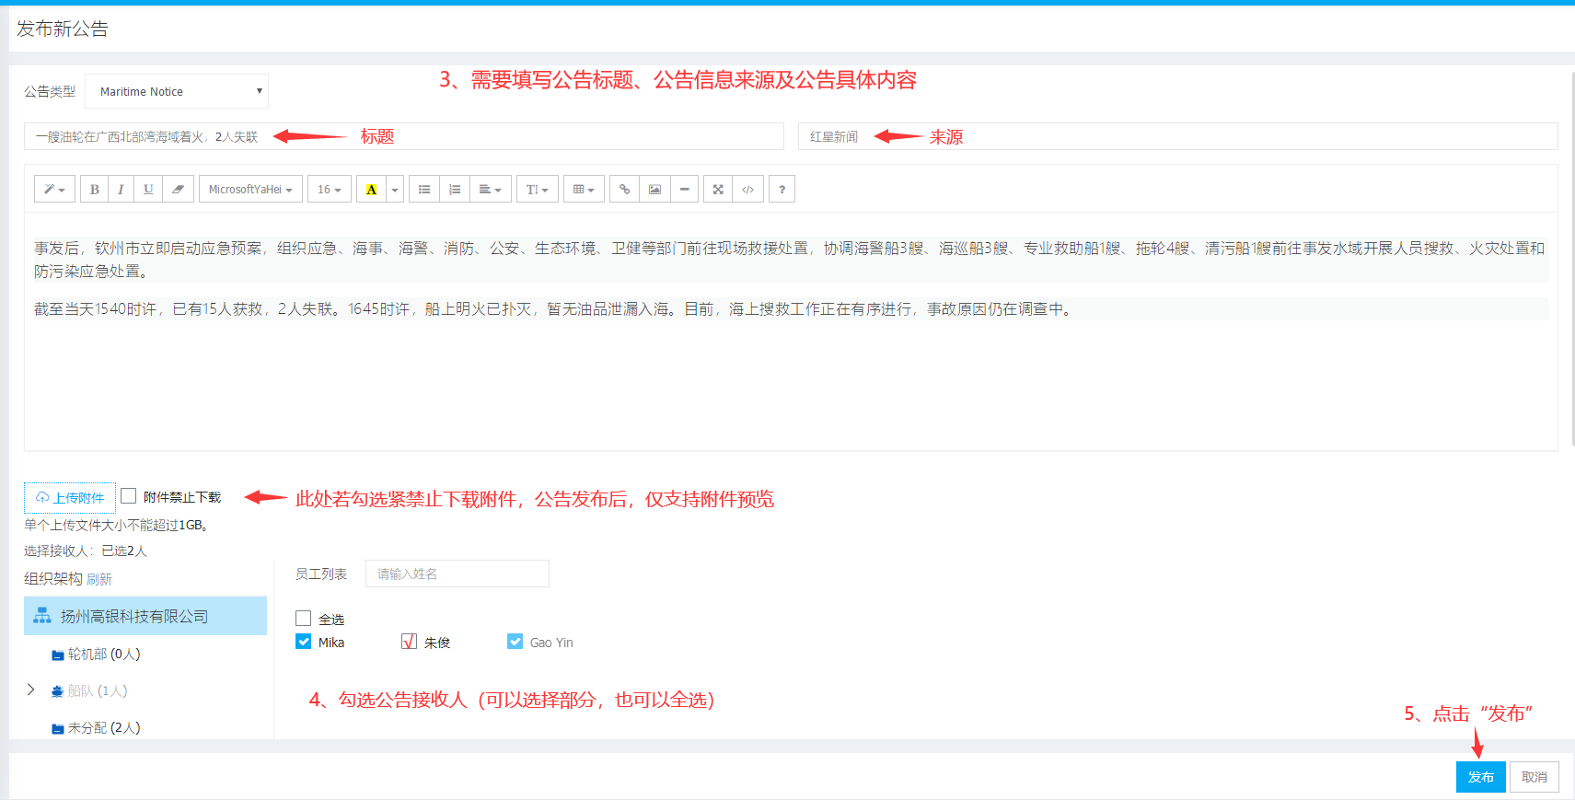Image resolution: width=1575 pixels, height=800 pixels.
Task: Click the 上传附件 upload button
Action: (70, 498)
